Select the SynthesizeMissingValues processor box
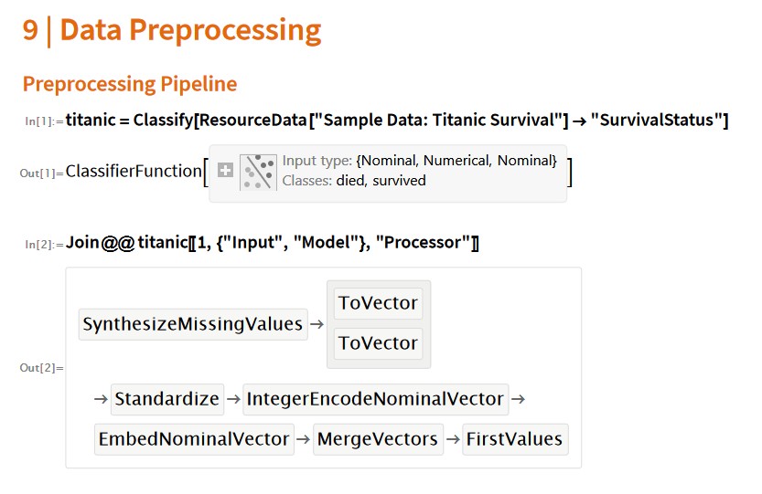The width and height of the screenshot is (762, 494). pos(193,324)
